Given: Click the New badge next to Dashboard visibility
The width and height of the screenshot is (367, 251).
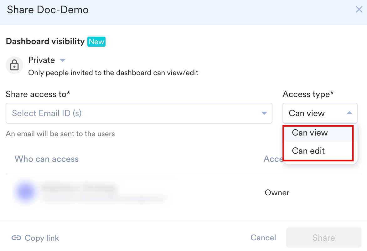Looking at the screenshot, I should coord(96,42).
